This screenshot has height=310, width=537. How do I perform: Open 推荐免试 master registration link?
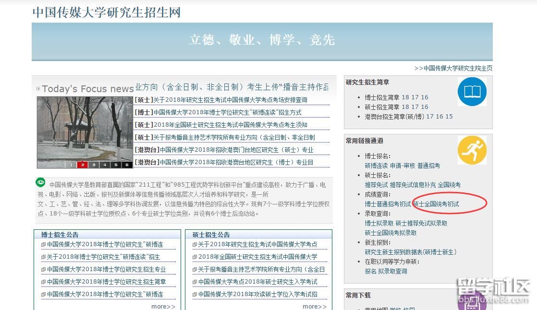(376, 185)
